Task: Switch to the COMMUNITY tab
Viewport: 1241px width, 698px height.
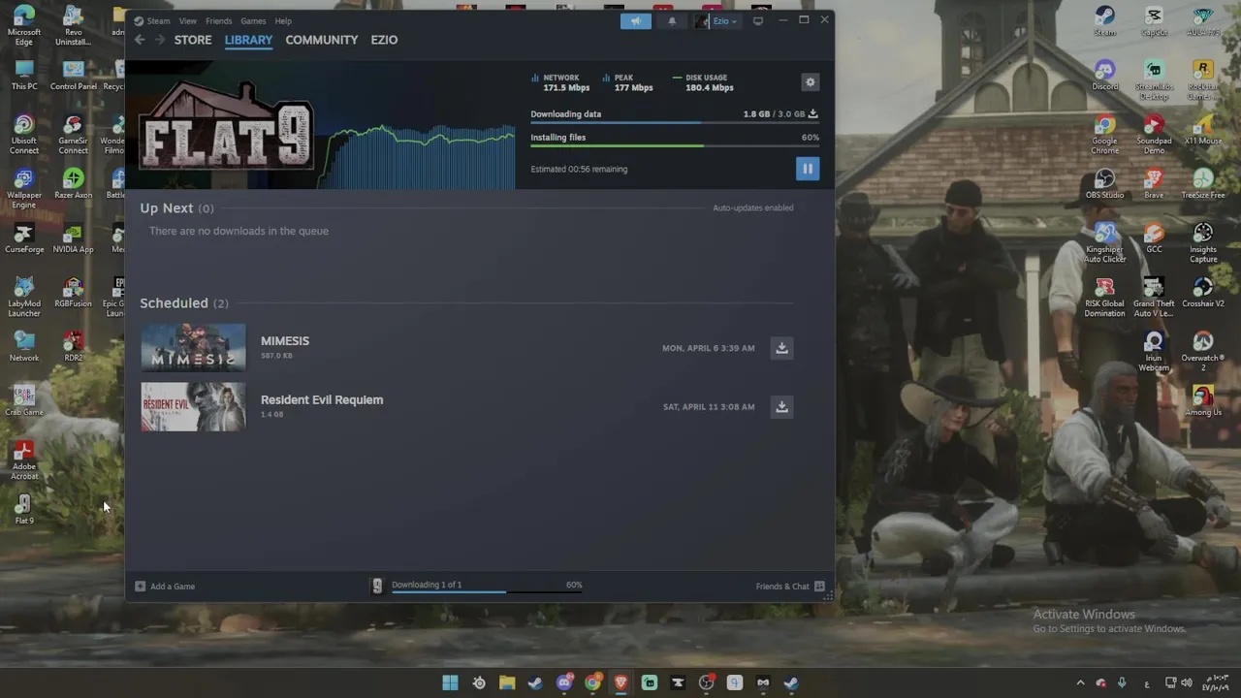Action: (x=322, y=40)
